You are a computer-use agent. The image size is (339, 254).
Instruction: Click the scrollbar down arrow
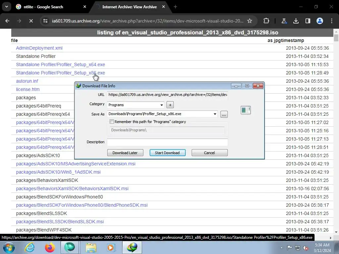pos(336,232)
